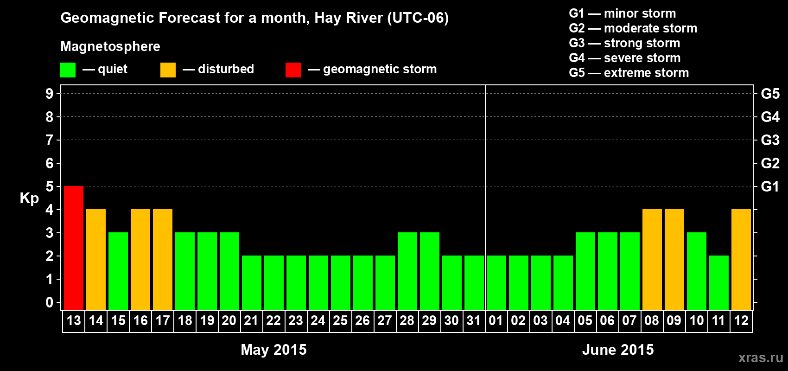Viewport: 788px width, 371px height.
Task: Click the orange disturbed legend swatch
Action: click(x=168, y=70)
